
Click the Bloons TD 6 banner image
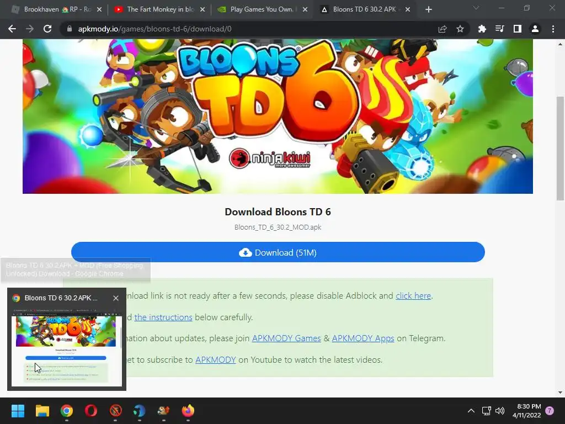278,116
